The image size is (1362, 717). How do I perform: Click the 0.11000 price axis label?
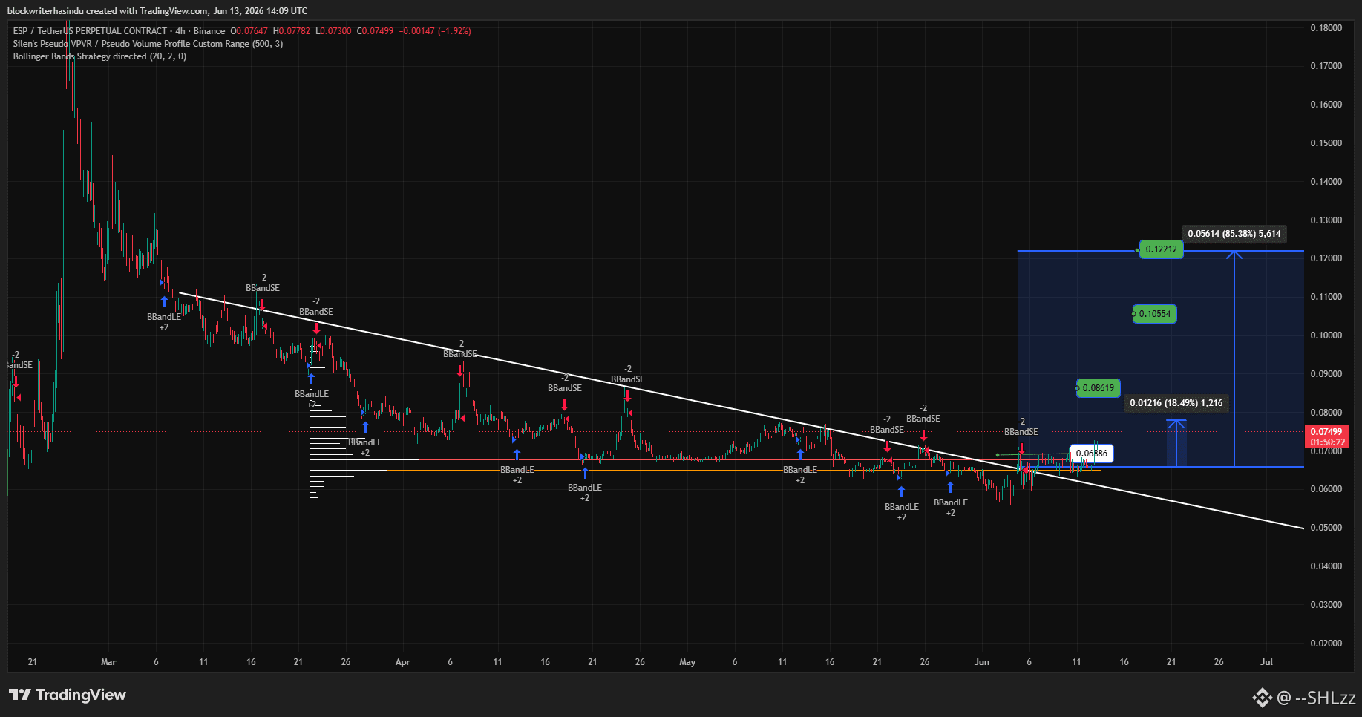pos(1326,297)
